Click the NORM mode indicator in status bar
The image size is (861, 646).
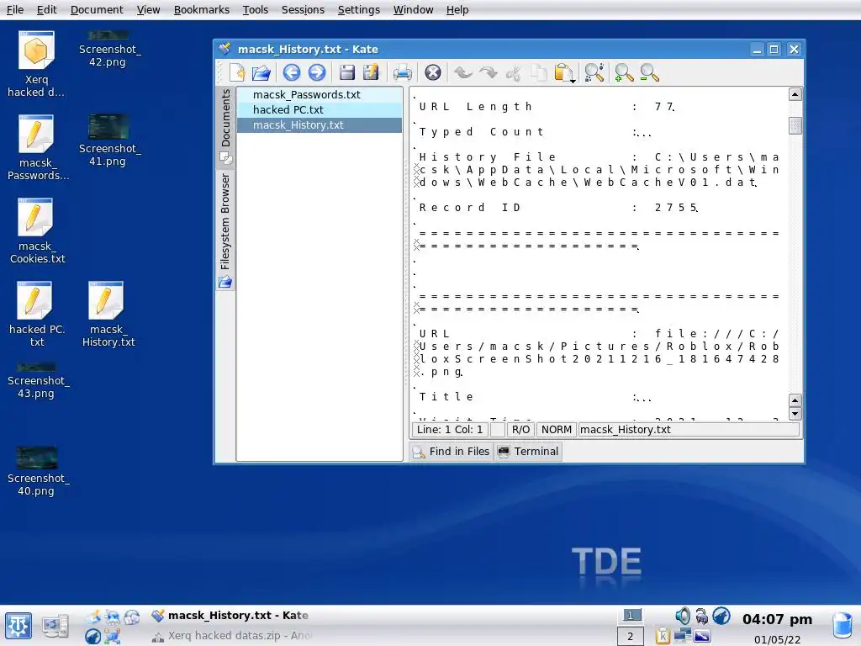557,430
